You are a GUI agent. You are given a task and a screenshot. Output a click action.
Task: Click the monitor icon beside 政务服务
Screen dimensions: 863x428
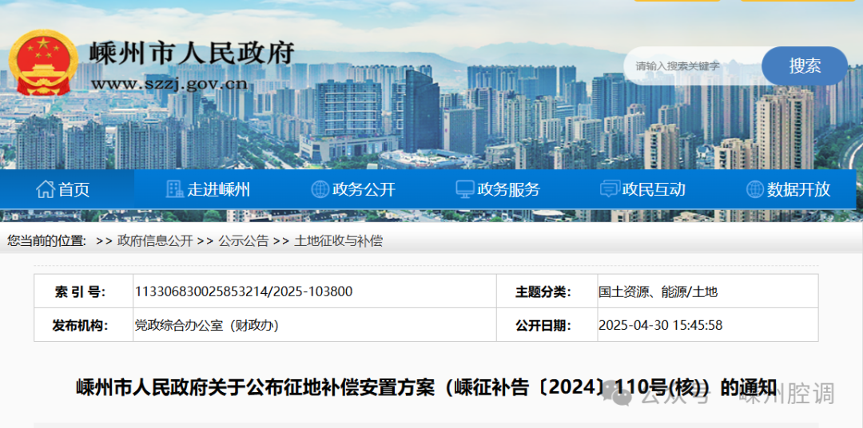tap(464, 189)
